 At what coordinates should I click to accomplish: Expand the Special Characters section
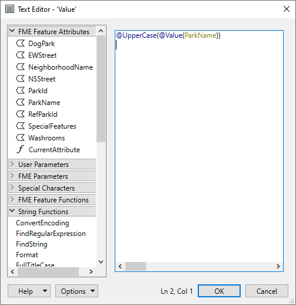click(12, 188)
